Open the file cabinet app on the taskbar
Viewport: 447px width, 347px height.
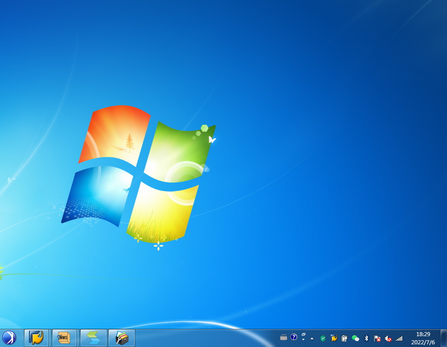122,338
